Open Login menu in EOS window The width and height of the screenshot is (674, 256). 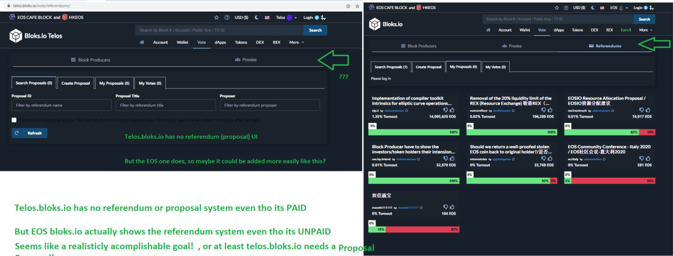pos(645,8)
